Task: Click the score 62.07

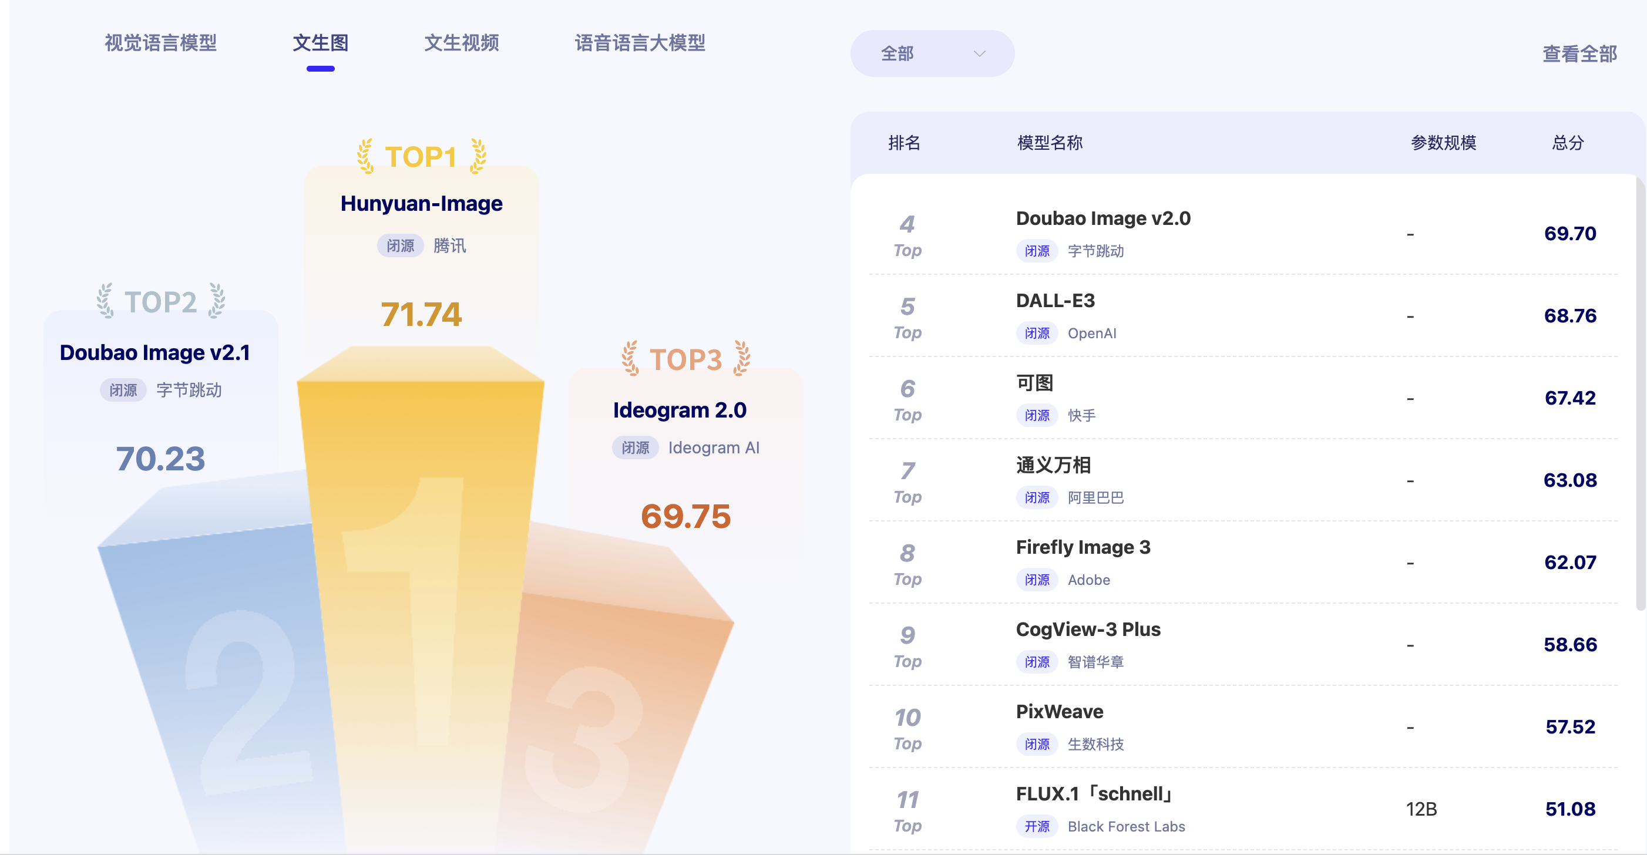Action: (1569, 563)
